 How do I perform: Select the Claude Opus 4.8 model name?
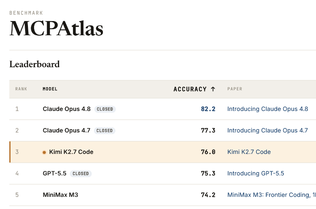coord(67,109)
